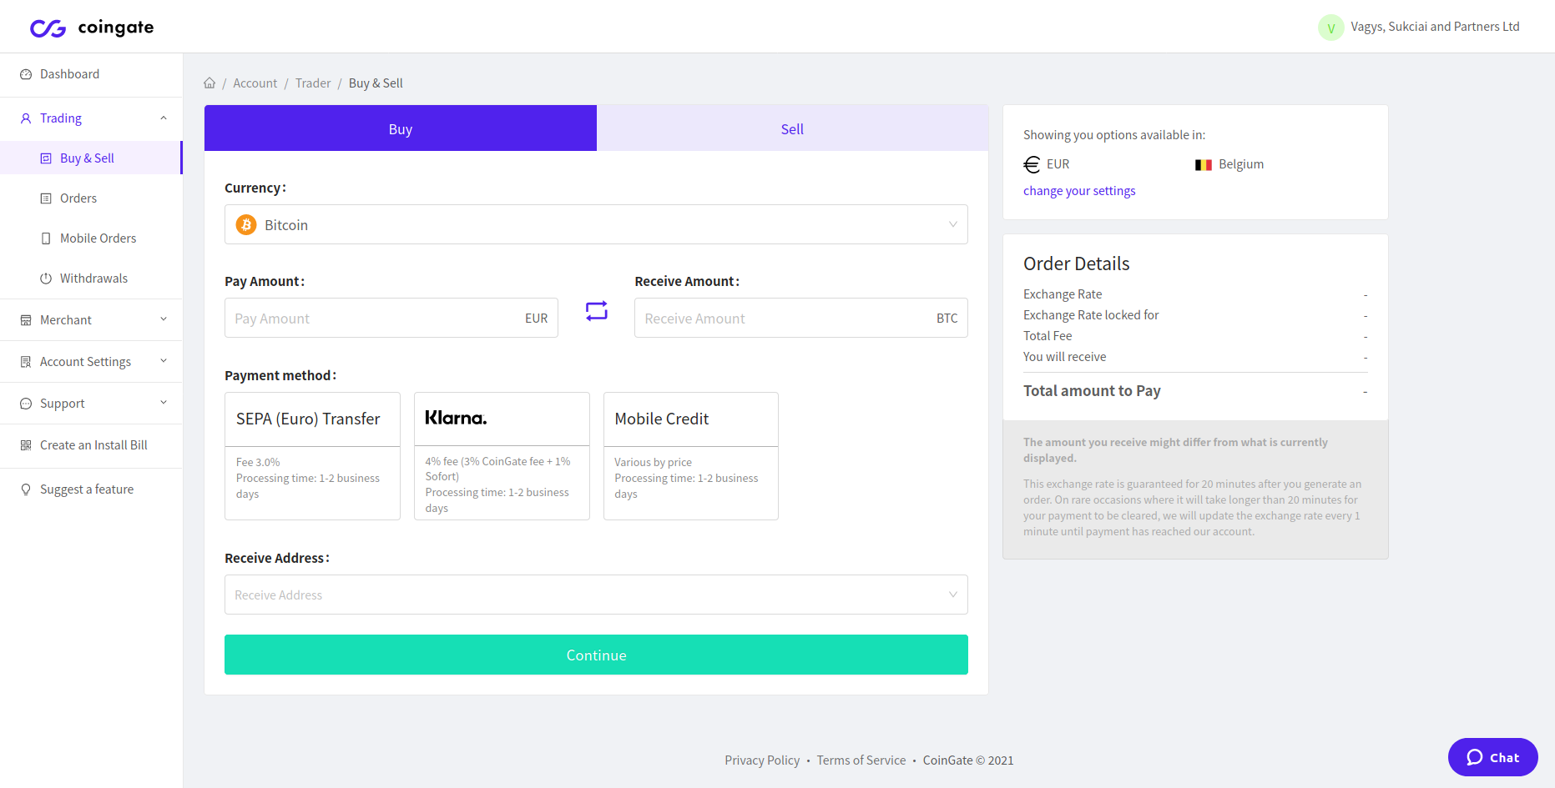Viewport: 1555px width, 788px height.
Task: Click the Dashboard gauge icon
Action: 26,74
